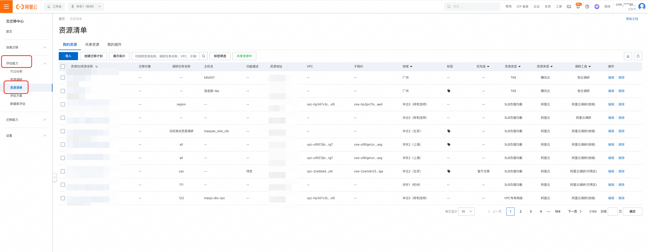
Task: Go to next page with 下一页
Action: coord(575,212)
